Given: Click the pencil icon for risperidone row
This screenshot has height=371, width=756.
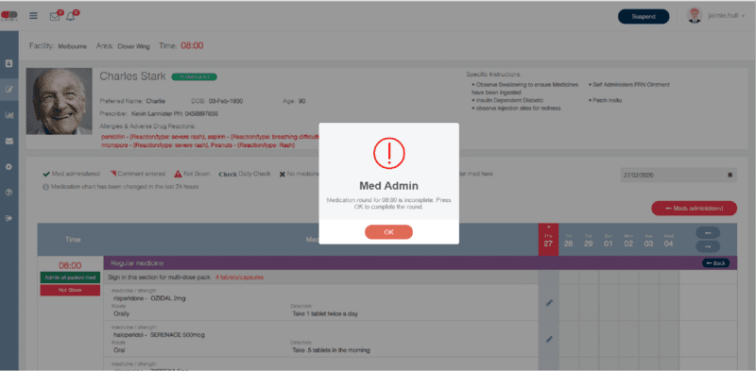Looking at the screenshot, I should coord(549,303).
